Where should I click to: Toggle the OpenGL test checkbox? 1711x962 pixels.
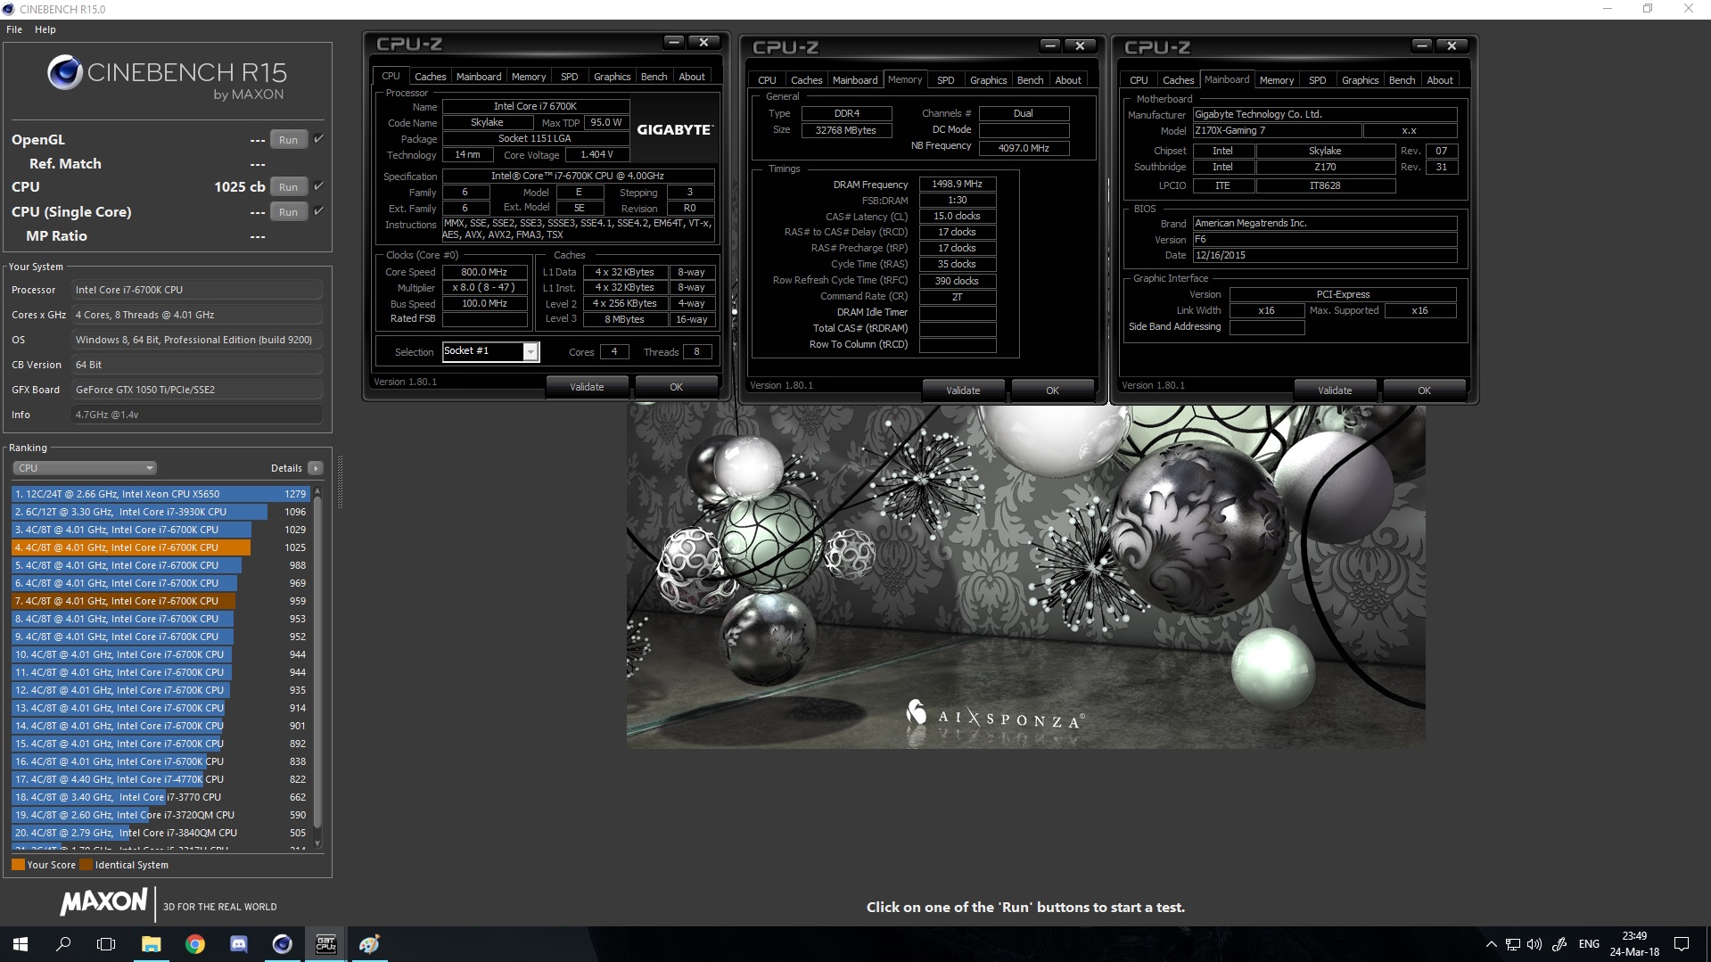(318, 139)
